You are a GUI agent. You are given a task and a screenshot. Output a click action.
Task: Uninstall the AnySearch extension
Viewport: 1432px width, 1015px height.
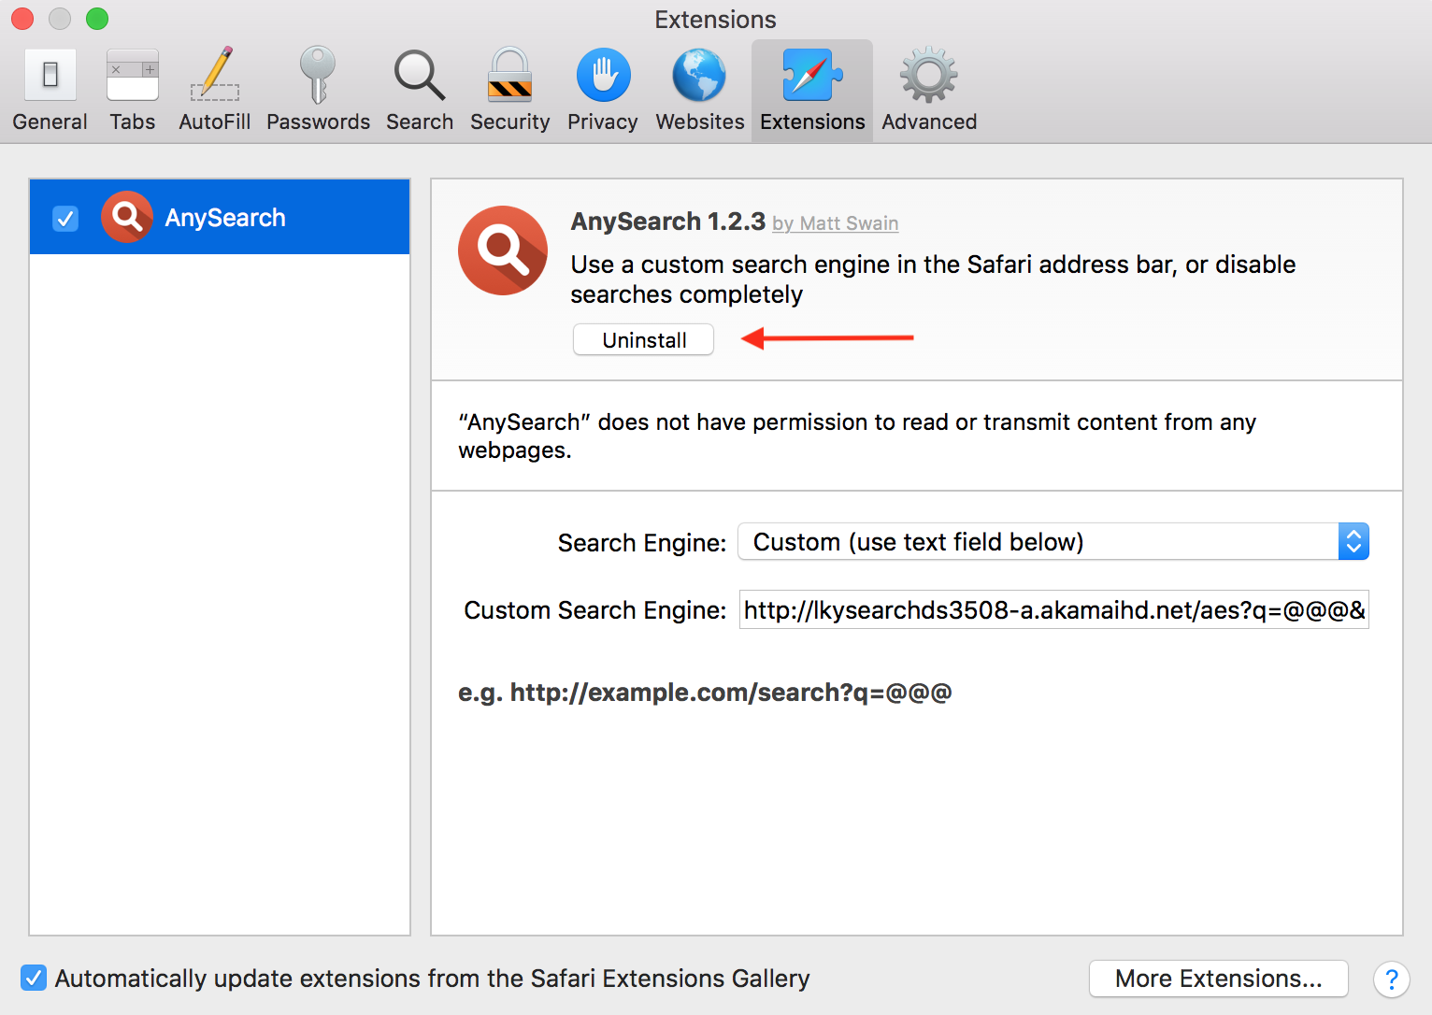pyautogui.click(x=643, y=339)
